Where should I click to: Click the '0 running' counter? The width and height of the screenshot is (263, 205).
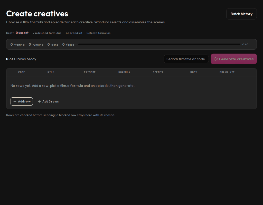click(36, 44)
